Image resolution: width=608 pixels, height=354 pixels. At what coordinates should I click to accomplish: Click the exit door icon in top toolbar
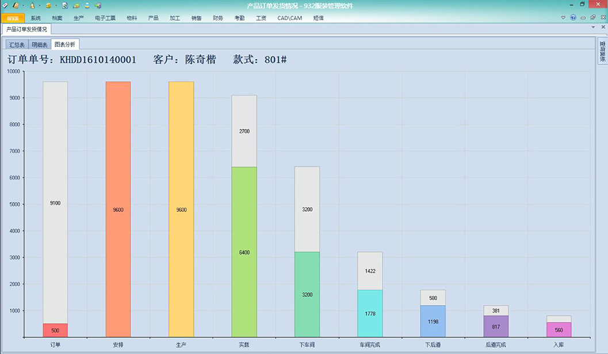98,5
